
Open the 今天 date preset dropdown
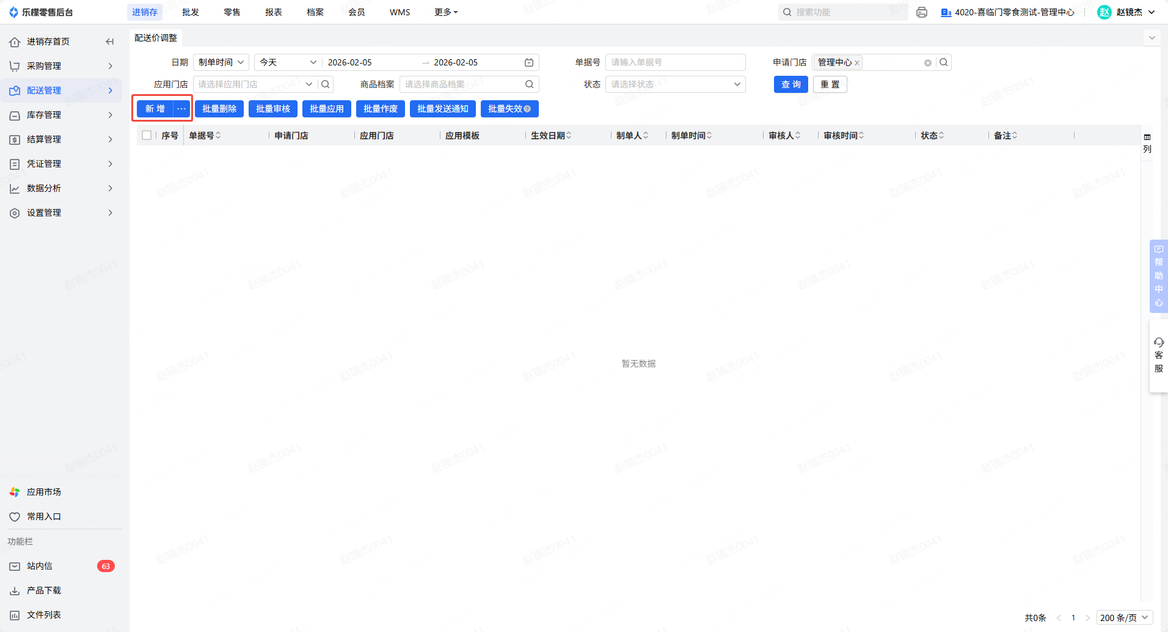pos(288,62)
